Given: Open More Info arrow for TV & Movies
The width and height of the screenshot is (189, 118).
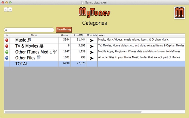Looking at the screenshot, I should click(x=92, y=46).
